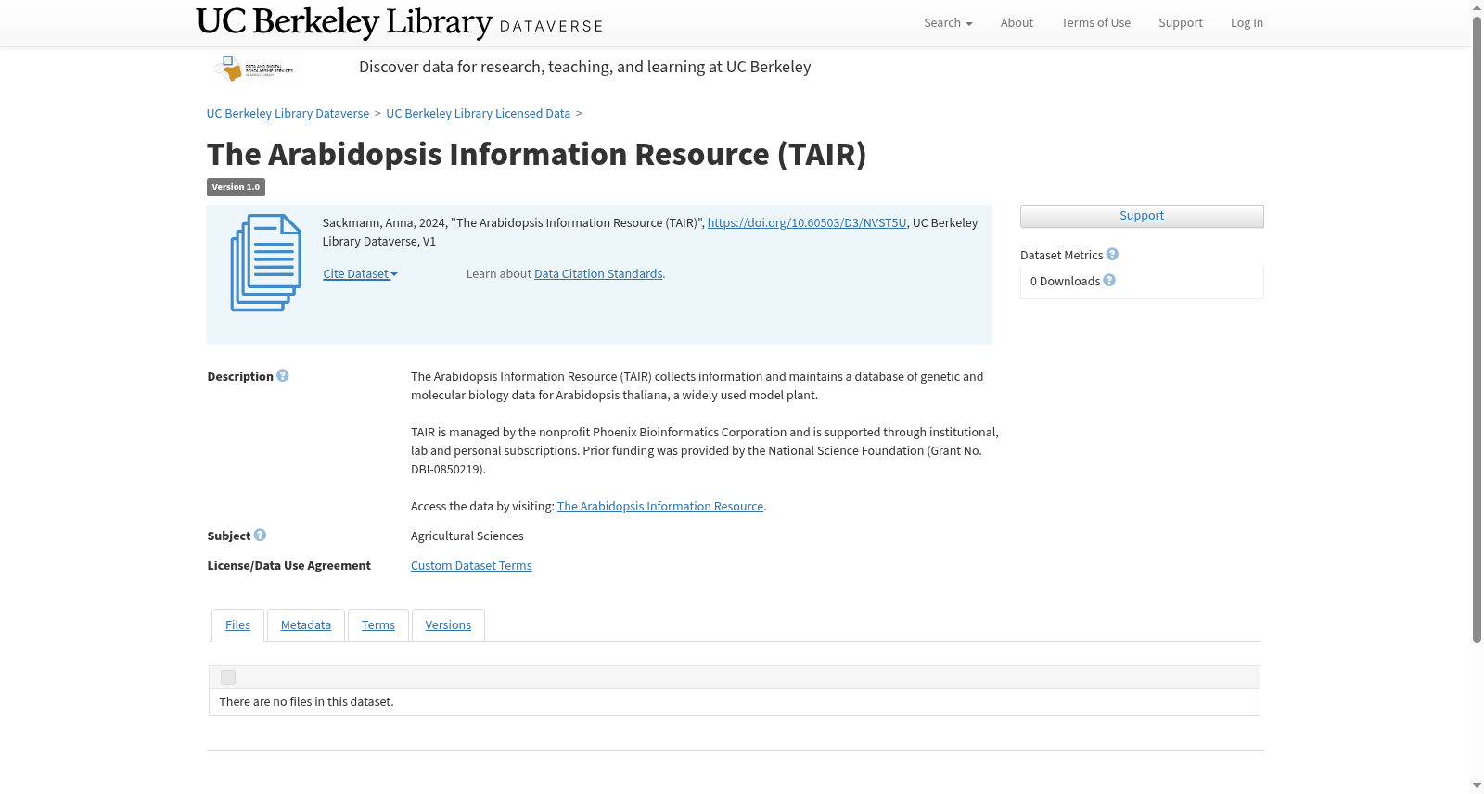Click Log In in the navbar

(x=1247, y=23)
